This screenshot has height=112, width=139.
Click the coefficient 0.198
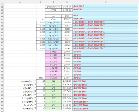tap(41, 29)
